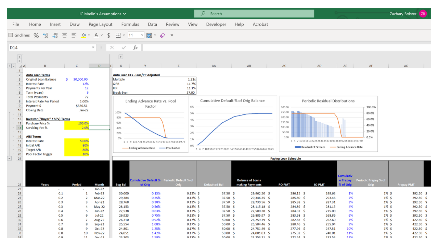
Task: Collapse the row group minus button
Action: click(x=9, y=159)
